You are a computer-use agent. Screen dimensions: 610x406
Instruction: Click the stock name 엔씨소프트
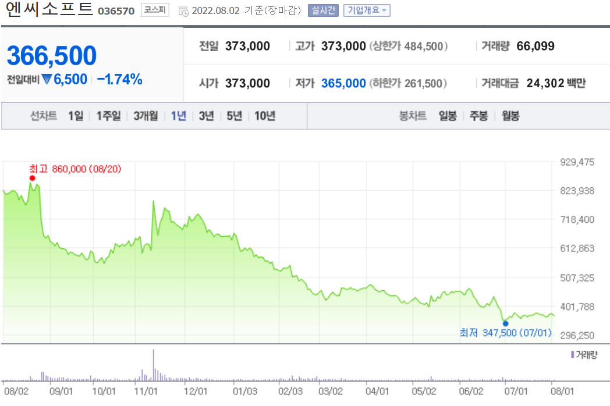point(49,9)
